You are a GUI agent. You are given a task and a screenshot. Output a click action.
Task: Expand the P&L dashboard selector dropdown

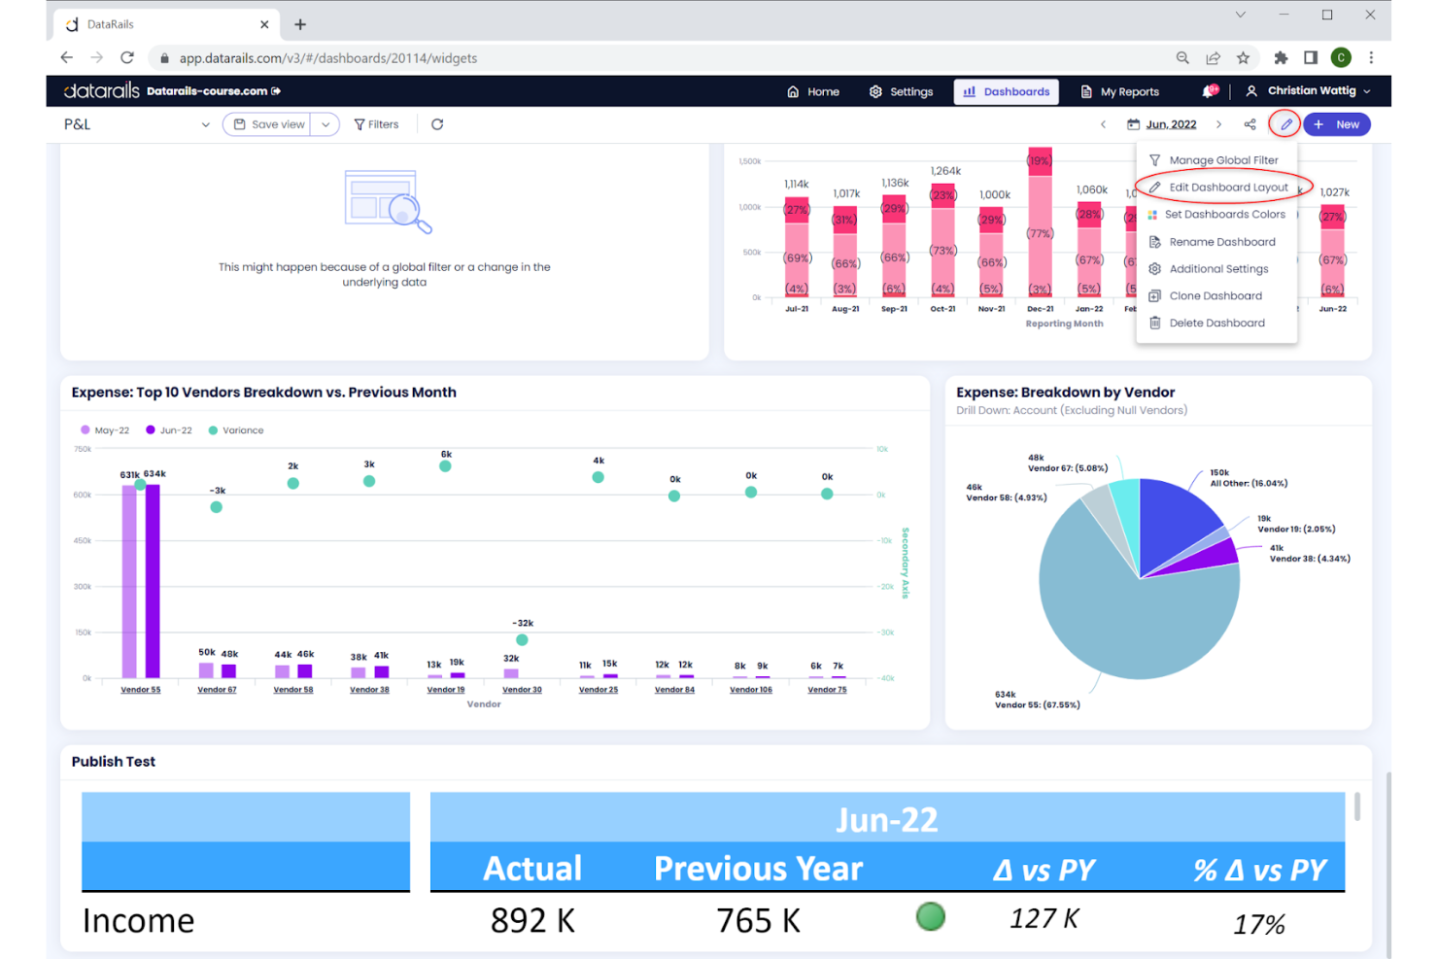205,123
